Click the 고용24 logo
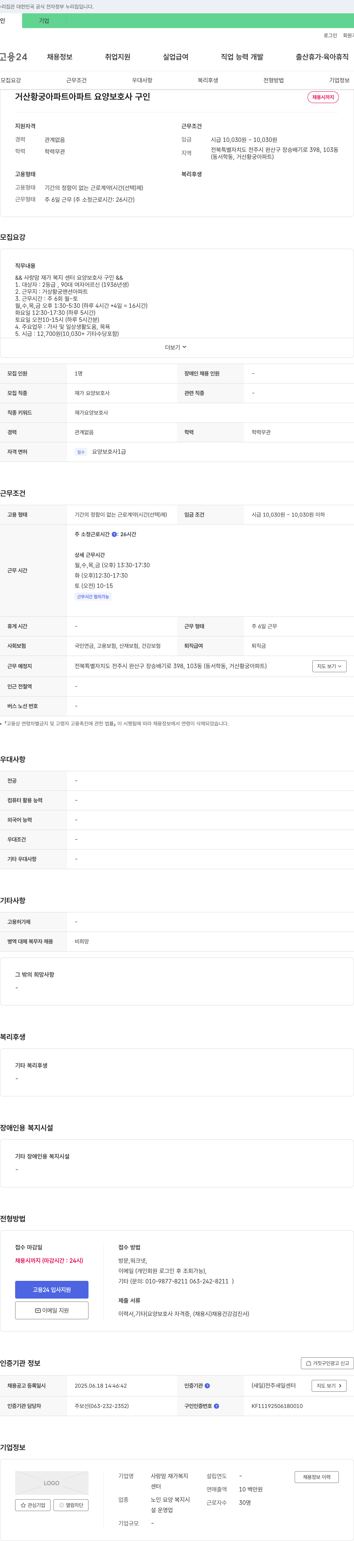This screenshot has height=1541, width=354. tap(13, 57)
